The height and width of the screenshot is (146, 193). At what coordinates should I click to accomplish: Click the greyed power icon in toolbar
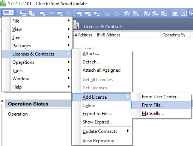116,13
